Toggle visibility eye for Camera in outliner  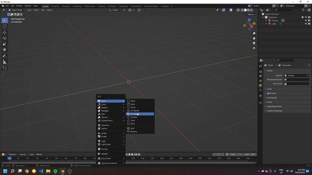pos(306,20)
